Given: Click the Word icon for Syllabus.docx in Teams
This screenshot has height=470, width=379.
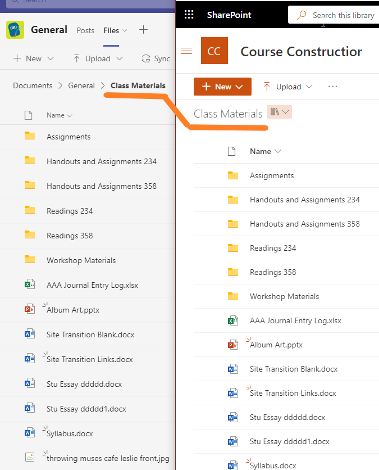Looking at the screenshot, I should pyautogui.click(x=30, y=432).
